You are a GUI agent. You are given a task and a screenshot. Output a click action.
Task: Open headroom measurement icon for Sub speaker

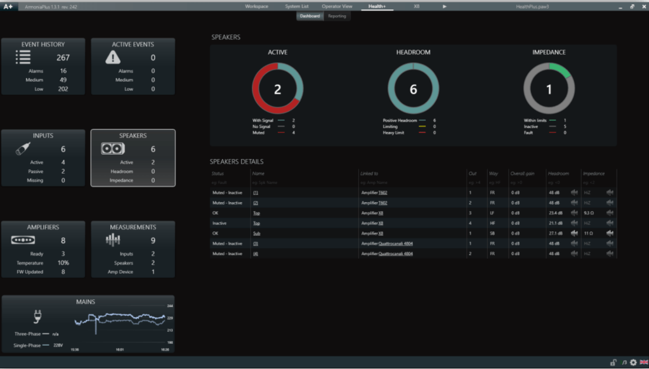(x=574, y=233)
